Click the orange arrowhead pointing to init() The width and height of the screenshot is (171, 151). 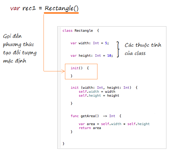pos(63,71)
